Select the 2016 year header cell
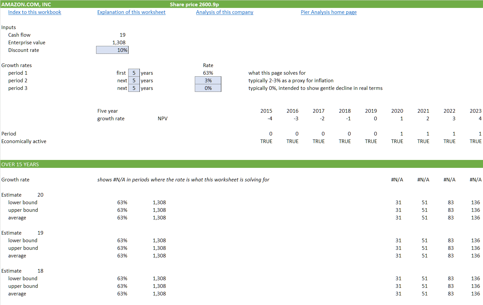Screen dimensions: 483x305 pos(293,111)
